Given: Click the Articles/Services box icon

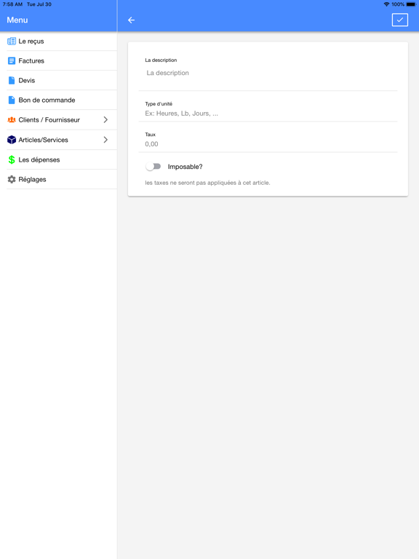Looking at the screenshot, I should click(12, 140).
